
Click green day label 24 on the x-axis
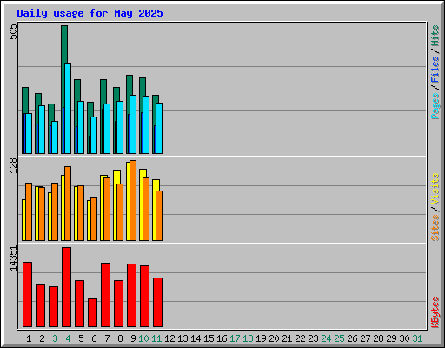(x=326, y=338)
